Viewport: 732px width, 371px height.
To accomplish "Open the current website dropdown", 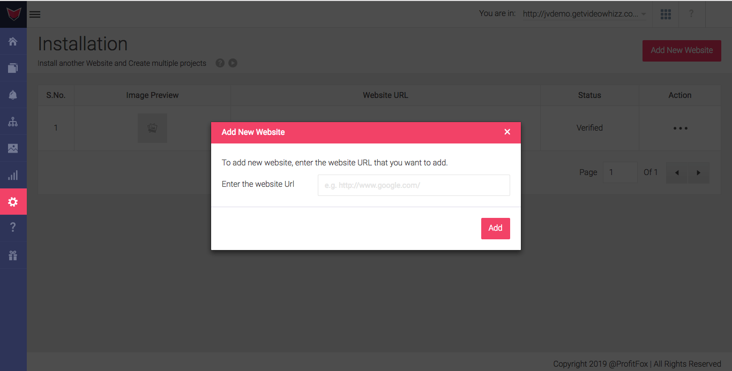I will click(585, 14).
